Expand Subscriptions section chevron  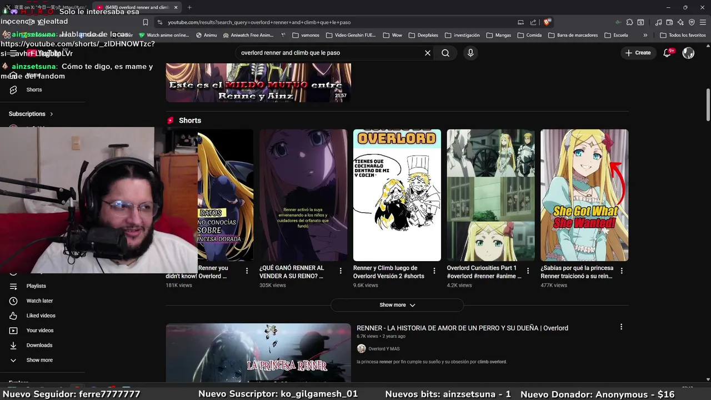(x=52, y=114)
